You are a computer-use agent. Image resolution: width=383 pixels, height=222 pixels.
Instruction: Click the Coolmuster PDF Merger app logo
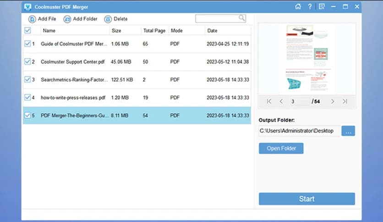tap(27, 7)
